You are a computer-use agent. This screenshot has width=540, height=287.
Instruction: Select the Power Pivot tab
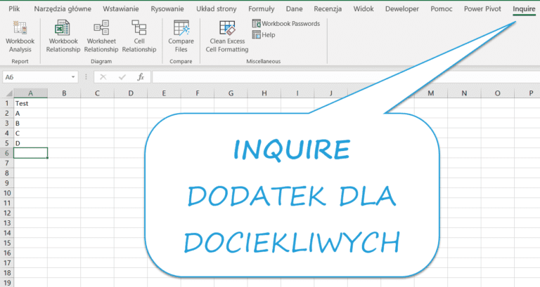pos(483,8)
